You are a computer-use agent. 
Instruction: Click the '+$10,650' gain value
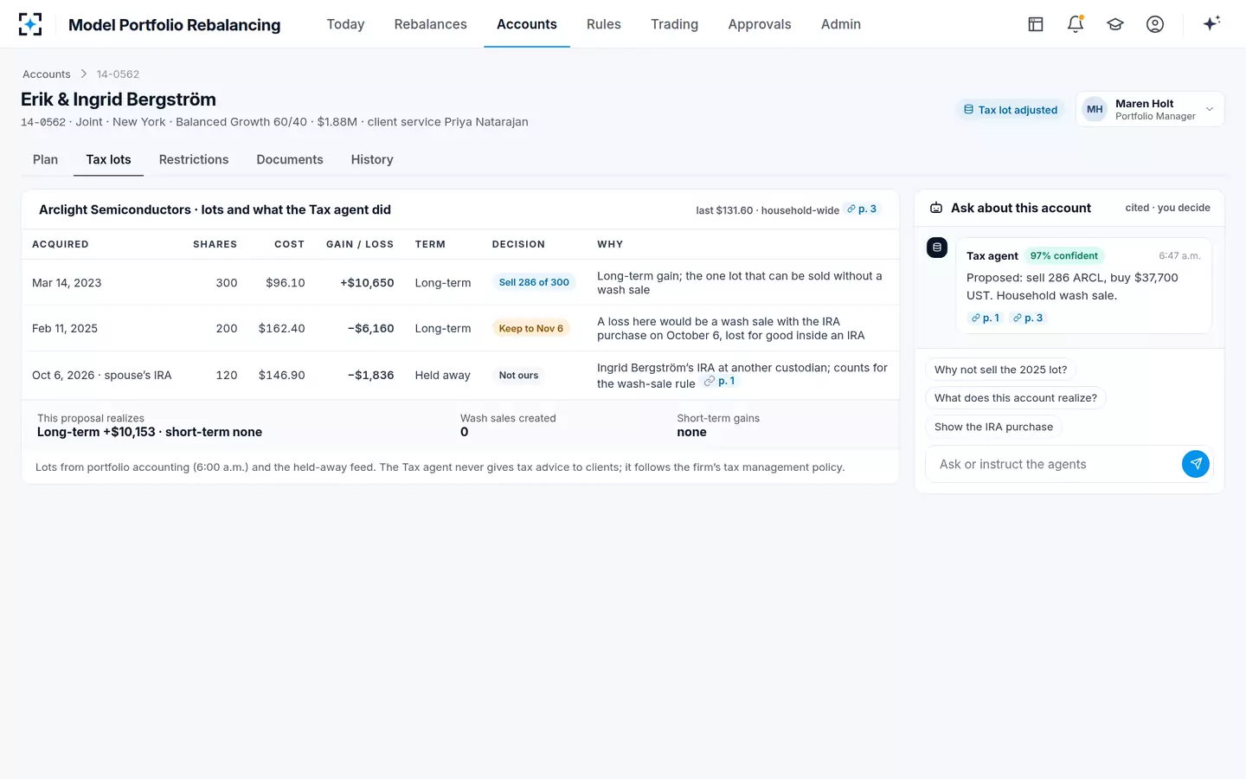point(367,283)
